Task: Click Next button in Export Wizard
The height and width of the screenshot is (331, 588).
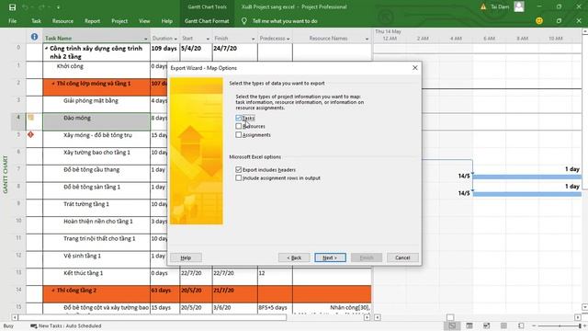Action: click(330, 257)
